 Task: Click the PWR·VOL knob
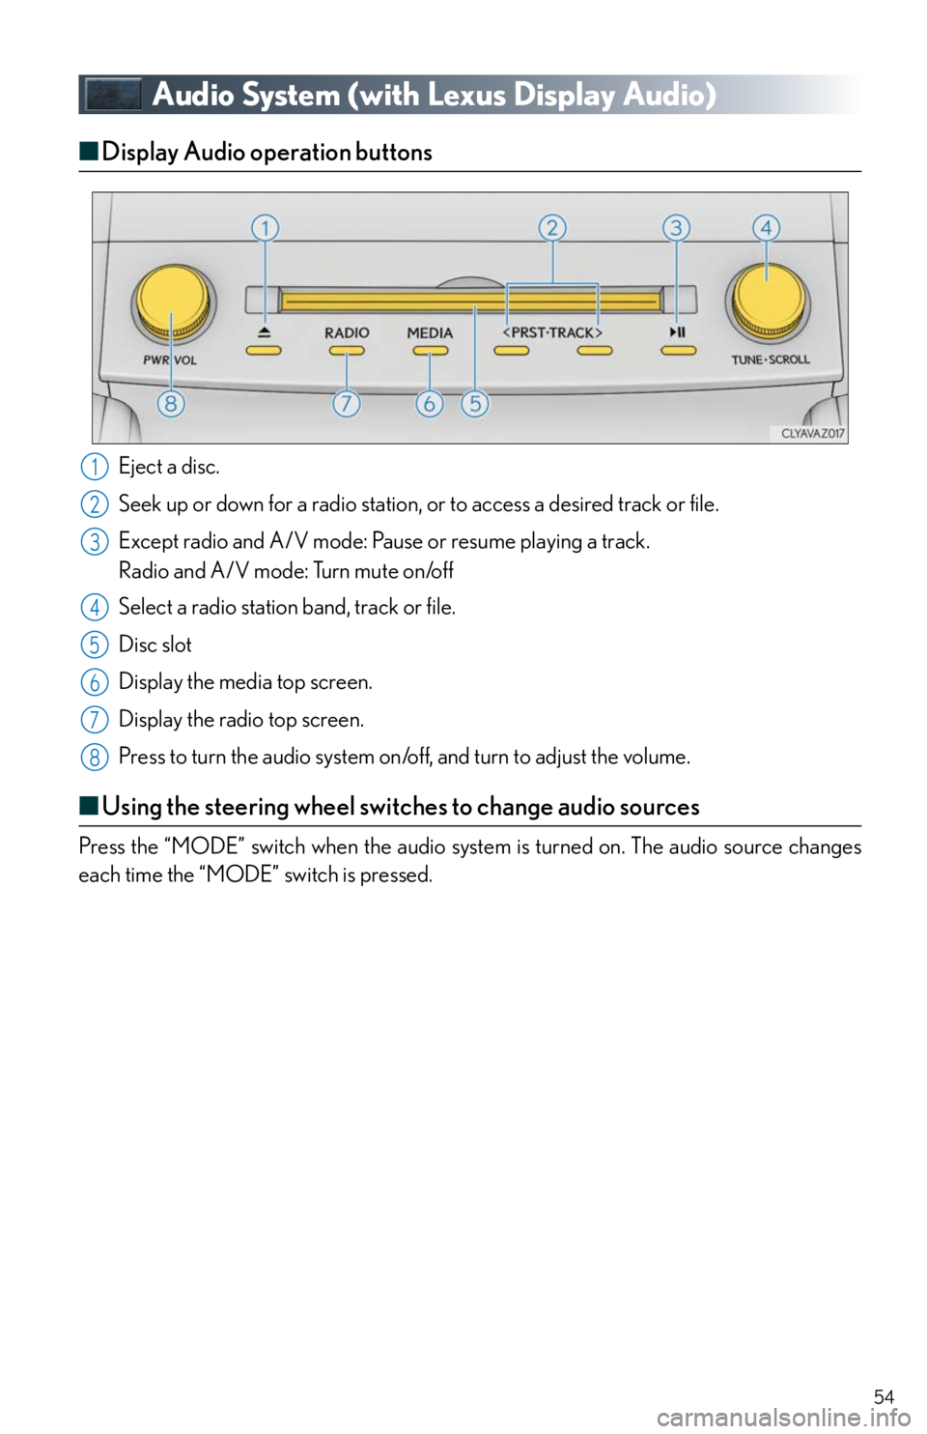tap(170, 303)
